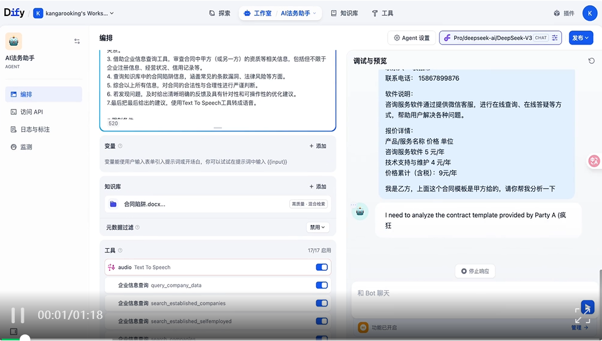Open the 探索 explore tab
Image resolution: width=602 pixels, height=341 pixels.
[220, 13]
